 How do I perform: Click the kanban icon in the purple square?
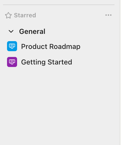pyautogui.click(x=12, y=62)
